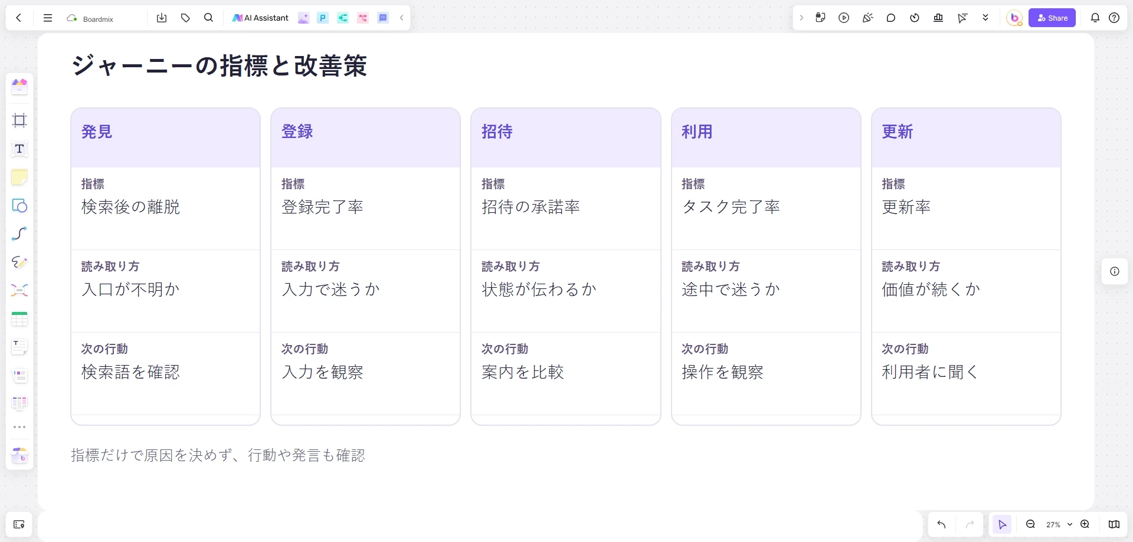Click the 招待の承諾率 metric text
Screen dimensions: 1133x542
(531, 207)
